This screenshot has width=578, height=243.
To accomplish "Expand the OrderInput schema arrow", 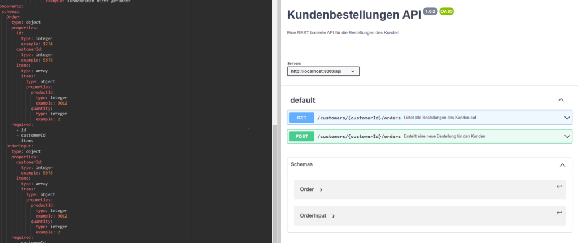I will 334,216.
